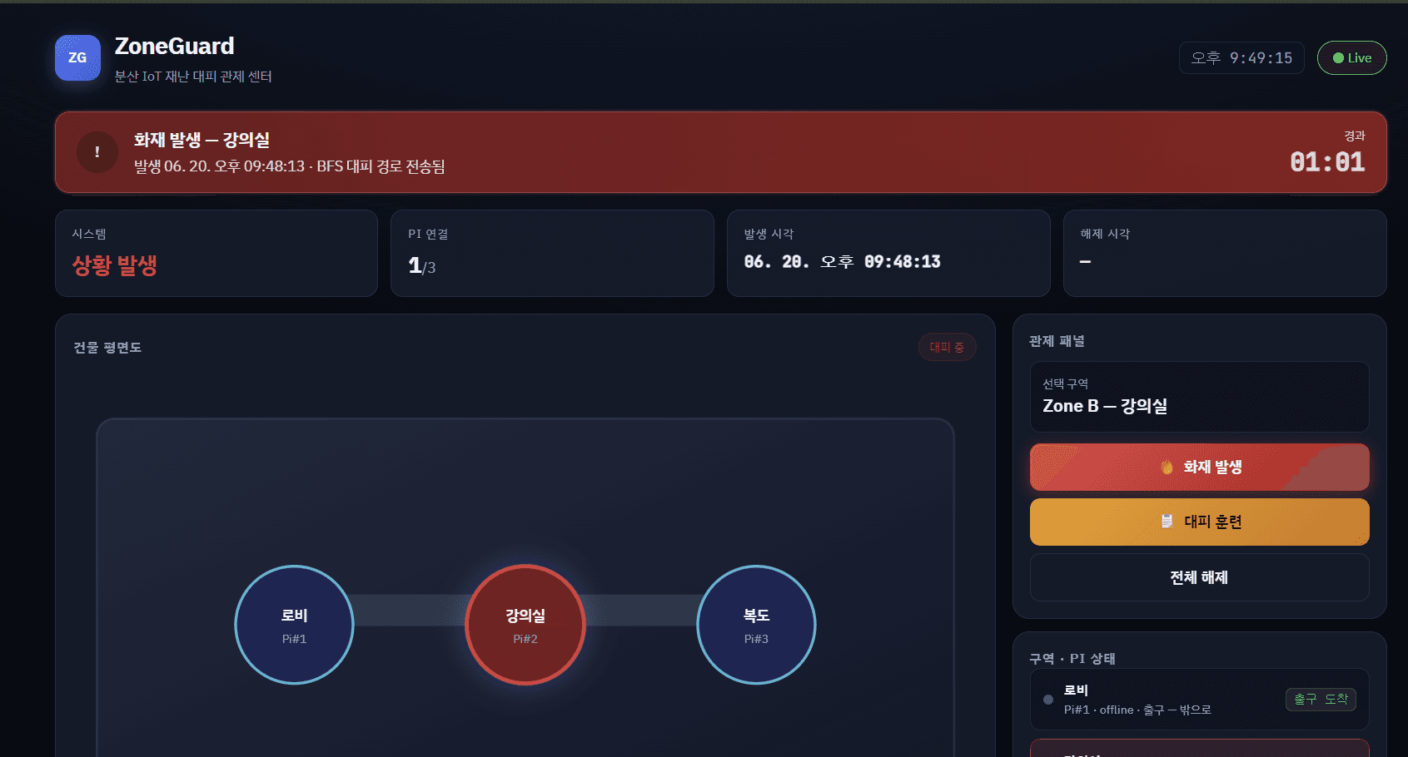Click the clock display 오후 9:49:15
Image resolution: width=1408 pixels, height=757 pixels.
(1241, 58)
